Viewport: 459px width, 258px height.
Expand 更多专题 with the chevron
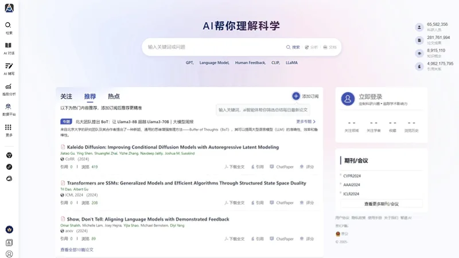tap(306, 122)
